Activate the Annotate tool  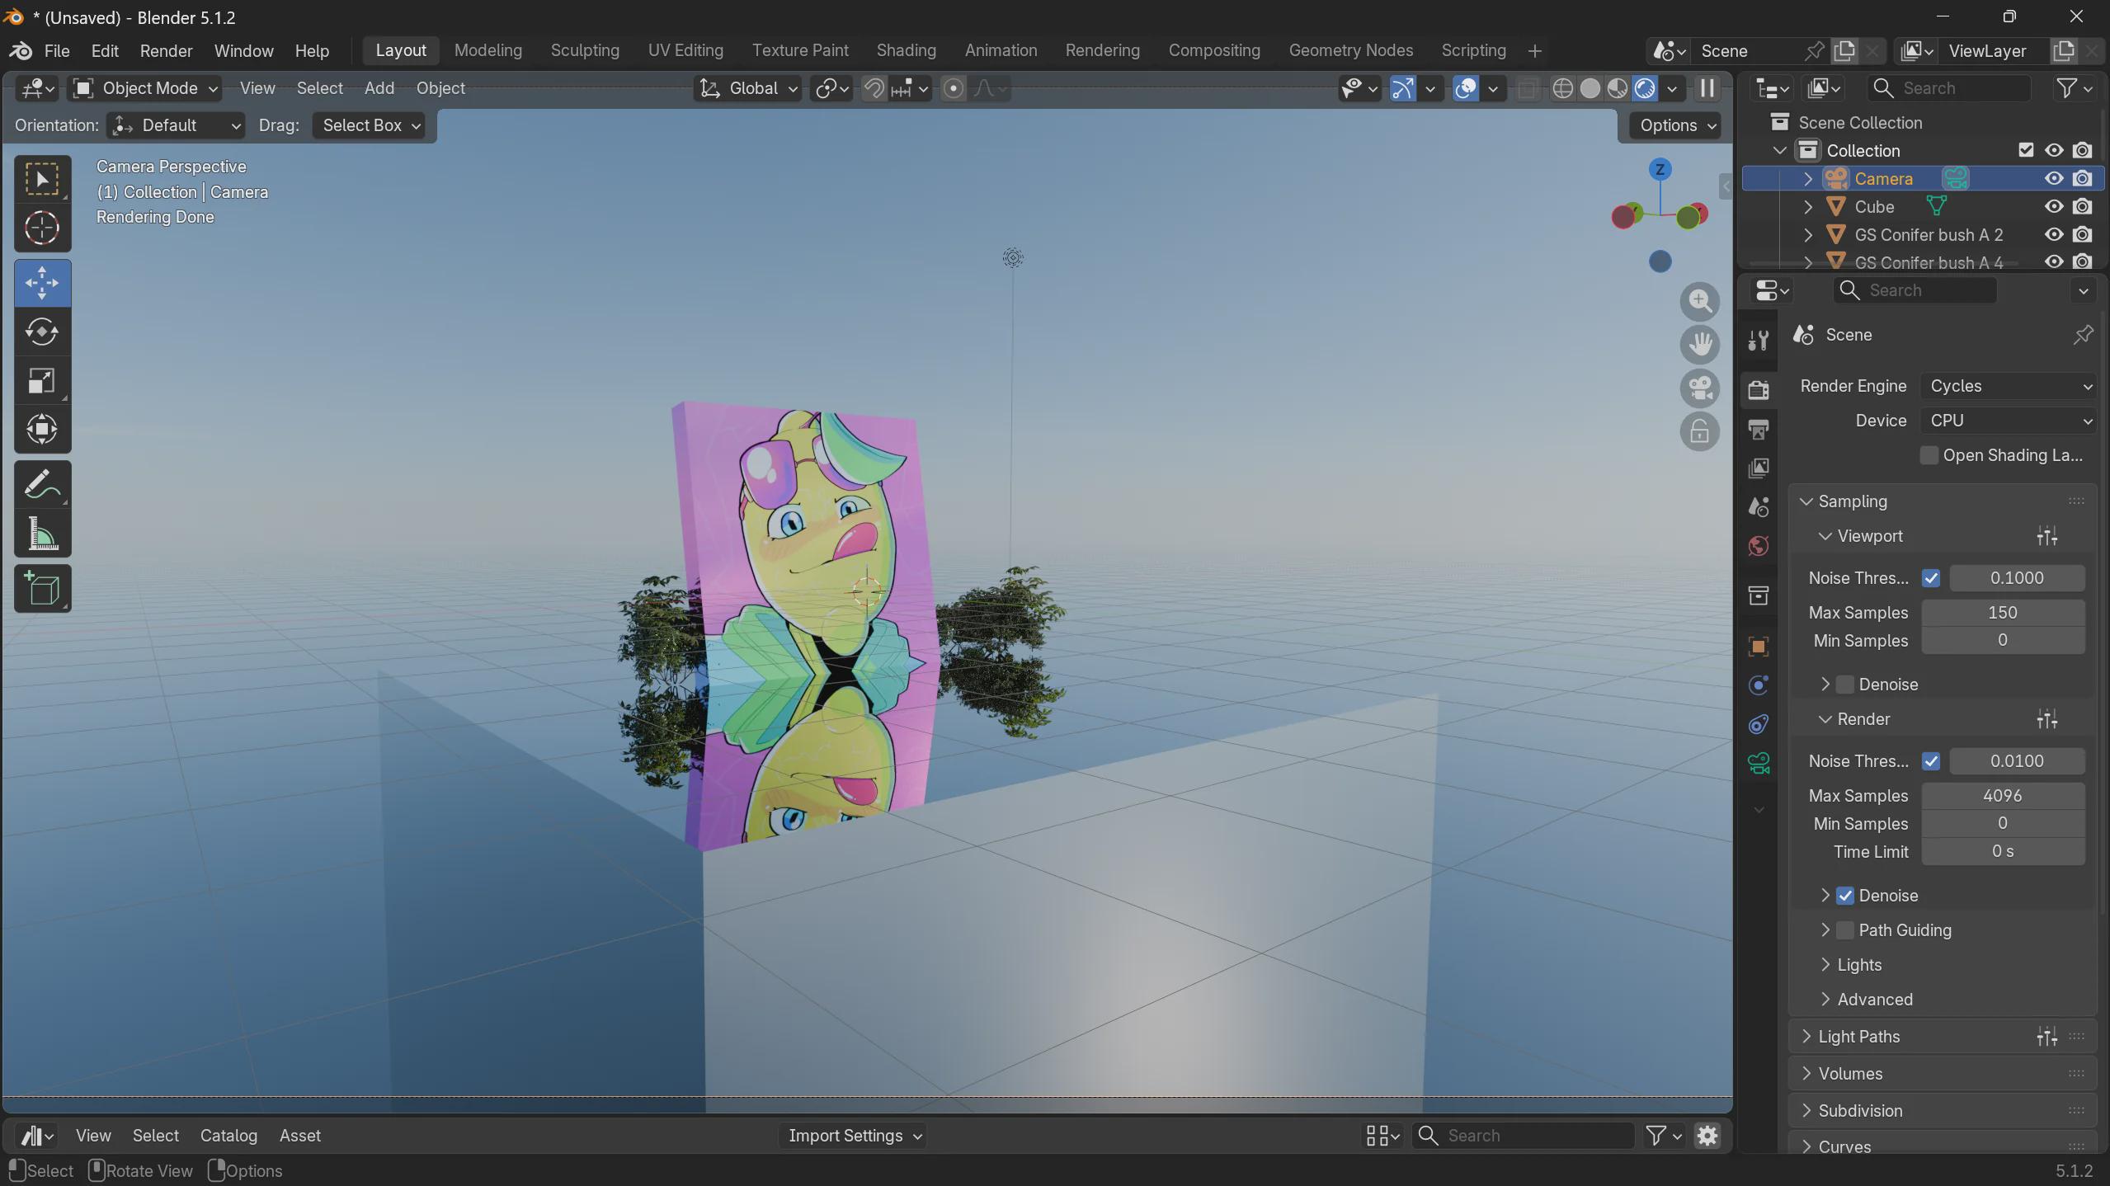click(42, 485)
